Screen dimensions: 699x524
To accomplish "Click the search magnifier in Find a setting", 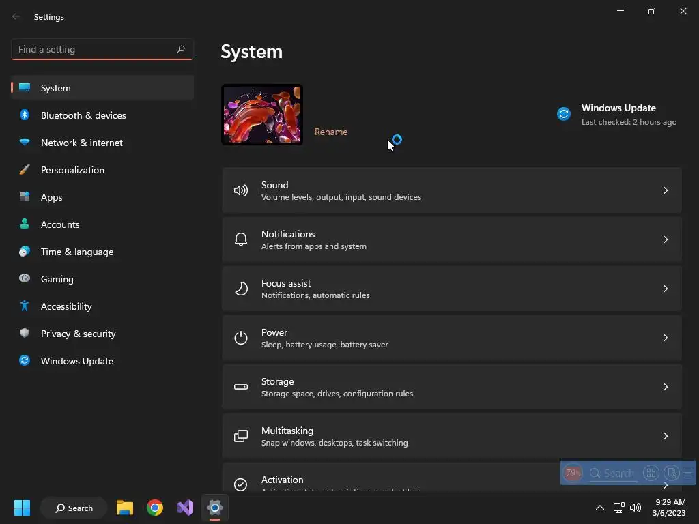I will [x=180, y=49].
